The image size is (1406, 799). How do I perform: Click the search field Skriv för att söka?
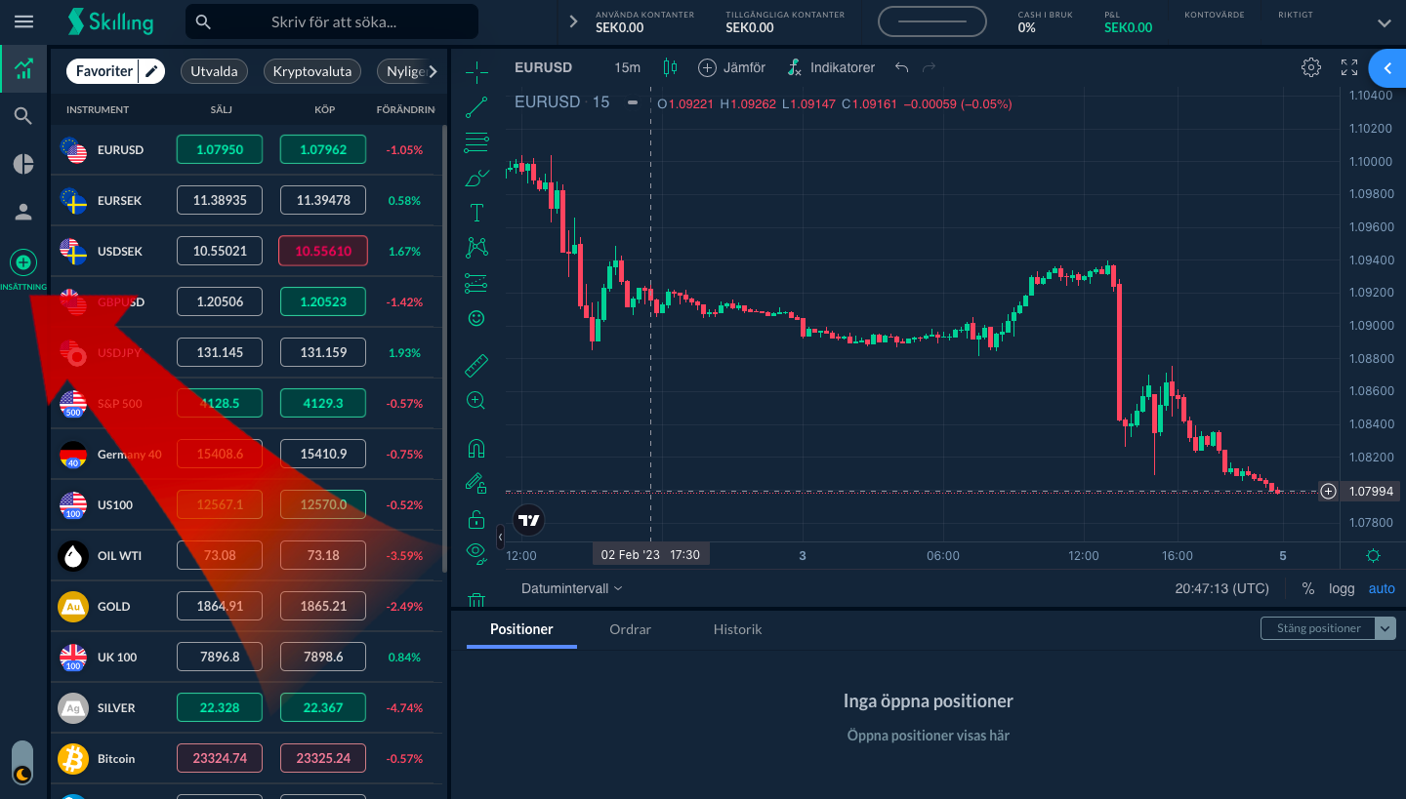click(x=347, y=21)
